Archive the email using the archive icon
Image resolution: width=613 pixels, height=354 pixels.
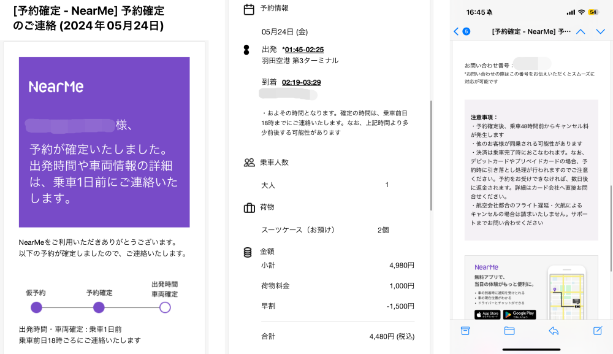[x=466, y=331]
